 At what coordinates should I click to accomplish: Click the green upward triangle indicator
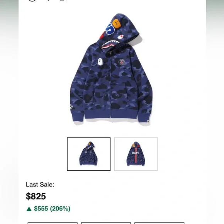29,209
